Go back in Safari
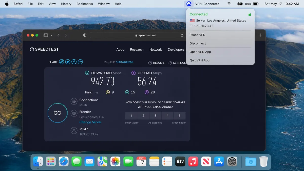 [58, 35]
